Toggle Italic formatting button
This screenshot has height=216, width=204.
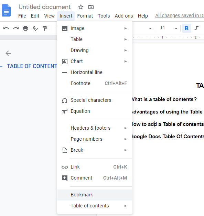tap(196, 28)
